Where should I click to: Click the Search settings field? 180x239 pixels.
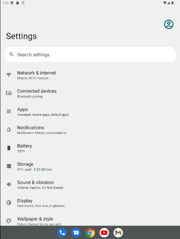[x=90, y=54]
